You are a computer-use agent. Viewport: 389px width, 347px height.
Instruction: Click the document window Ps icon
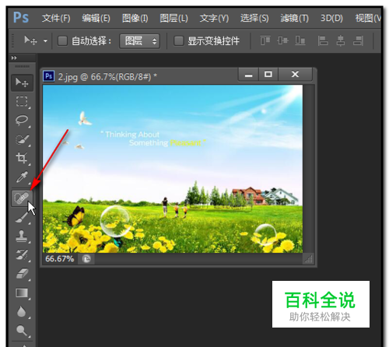pyautogui.click(x=48, y=76)
